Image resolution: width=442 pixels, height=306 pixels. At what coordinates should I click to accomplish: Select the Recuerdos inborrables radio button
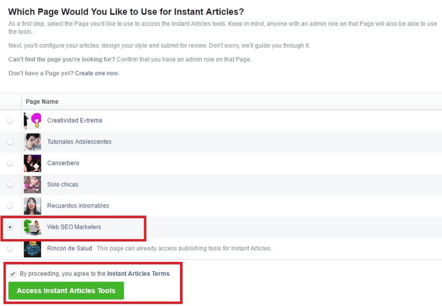(x=10, y=206)
